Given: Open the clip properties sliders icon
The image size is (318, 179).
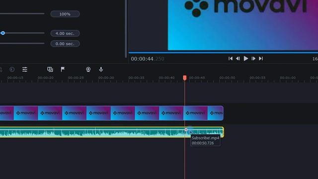Looking at the screenshot, I should click(25, 70).
